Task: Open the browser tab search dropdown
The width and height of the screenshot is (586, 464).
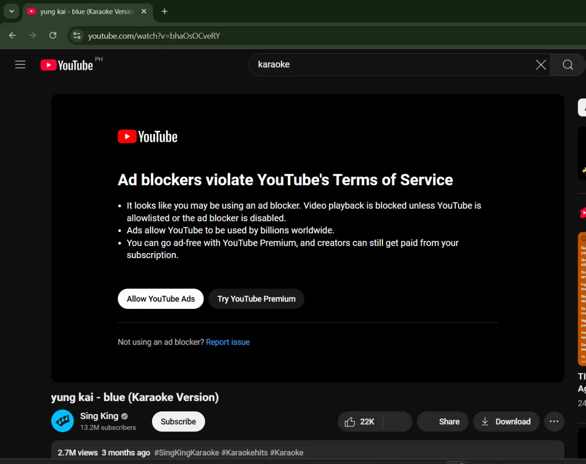Action: [x=11, y=11]
